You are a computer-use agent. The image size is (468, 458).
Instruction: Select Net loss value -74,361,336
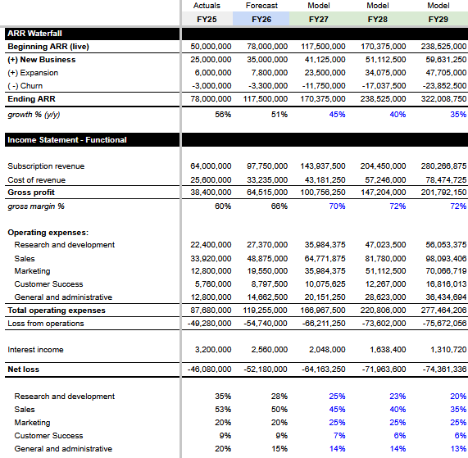444,370
